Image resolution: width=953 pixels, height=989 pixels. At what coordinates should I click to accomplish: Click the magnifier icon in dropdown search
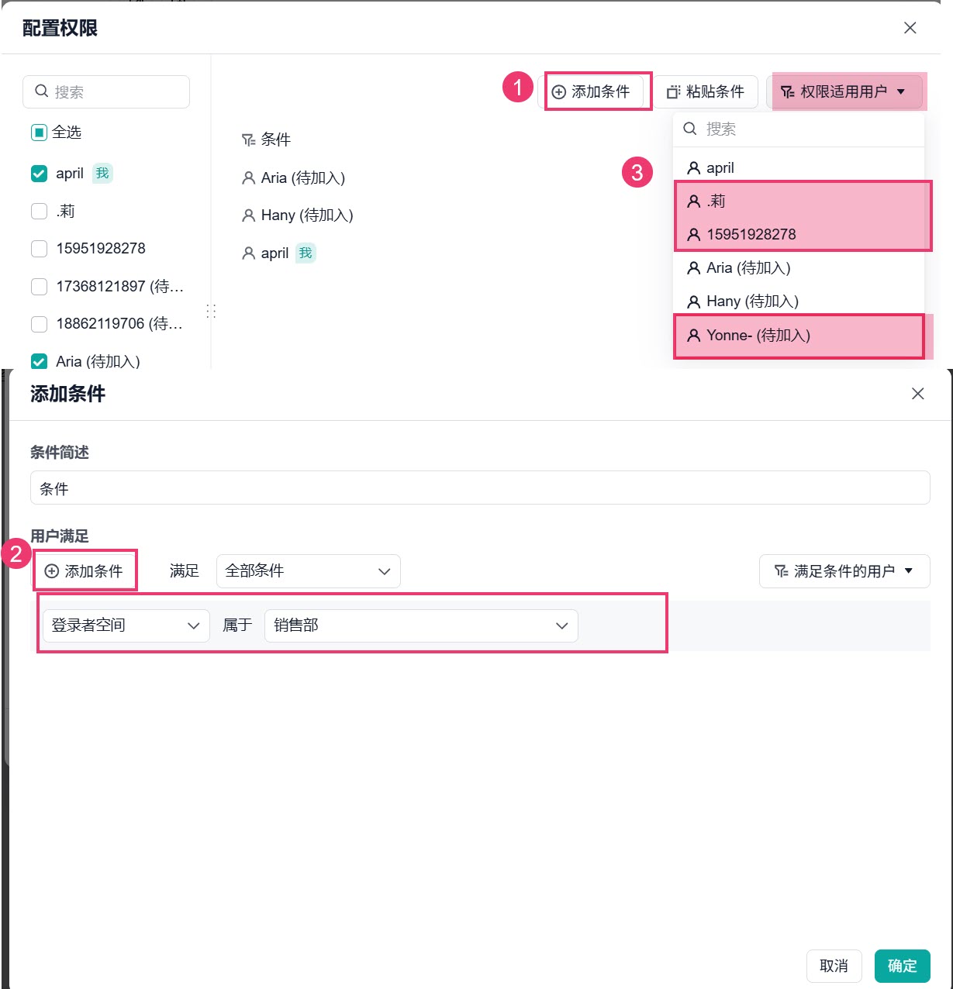tap(690, 129)
